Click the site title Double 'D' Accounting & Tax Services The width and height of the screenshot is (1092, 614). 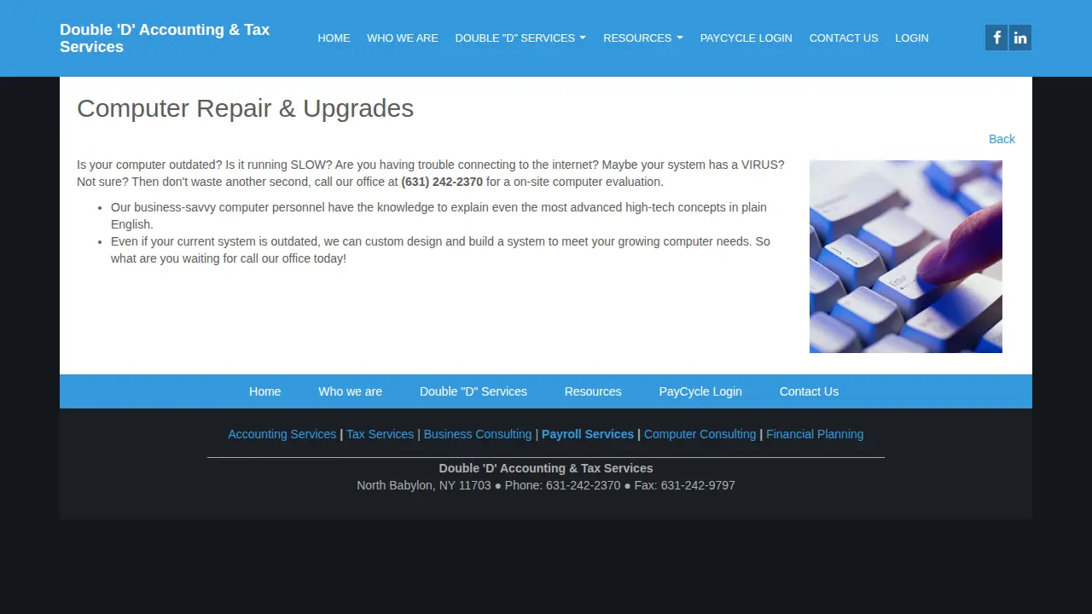(165, 38)
